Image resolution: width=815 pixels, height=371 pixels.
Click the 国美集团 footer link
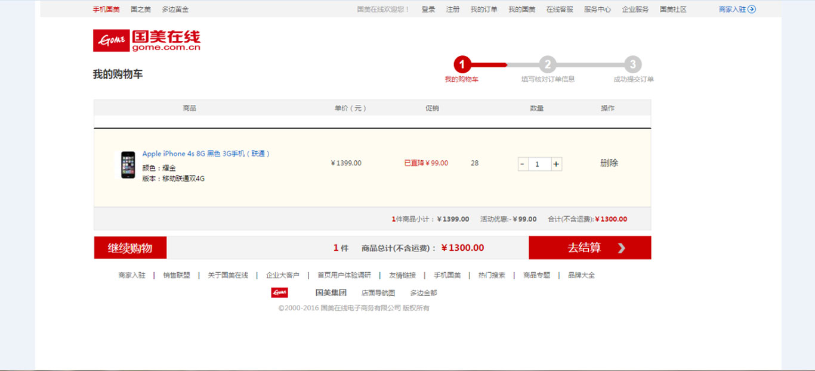[331, 292]
